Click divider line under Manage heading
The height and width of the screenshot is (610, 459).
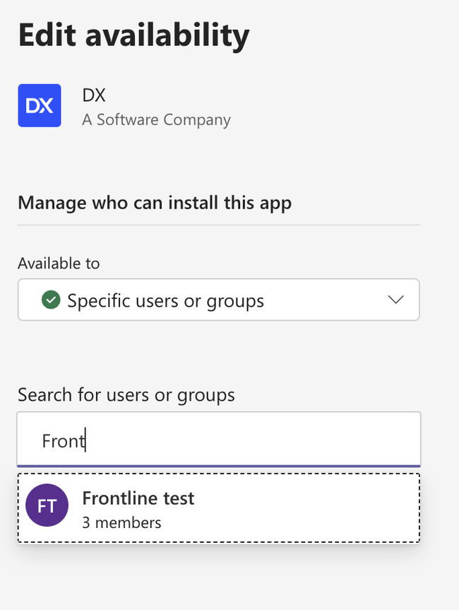point(219,225)
